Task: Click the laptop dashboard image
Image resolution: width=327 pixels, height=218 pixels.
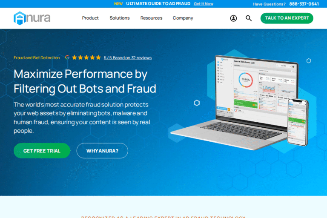Action: [234, 102]
